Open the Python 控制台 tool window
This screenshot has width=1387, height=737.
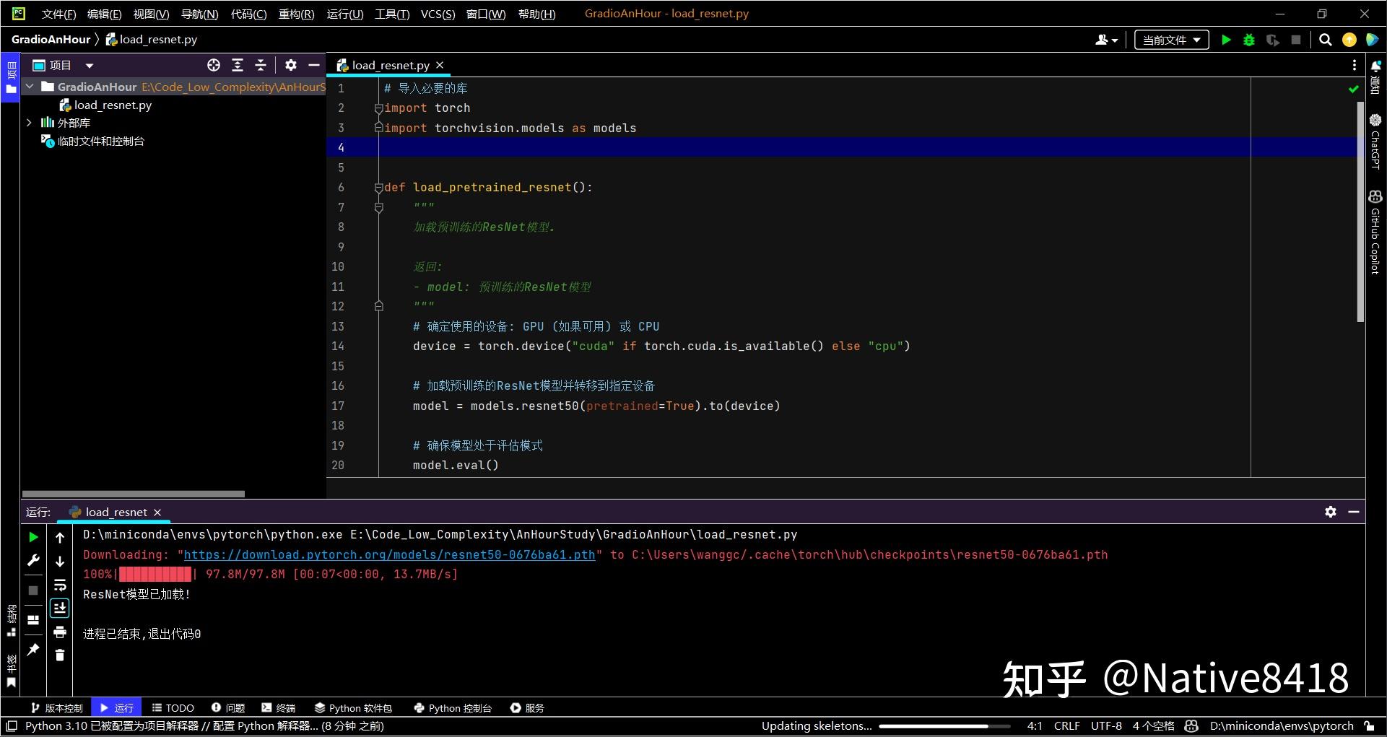(x=453, y=708)
